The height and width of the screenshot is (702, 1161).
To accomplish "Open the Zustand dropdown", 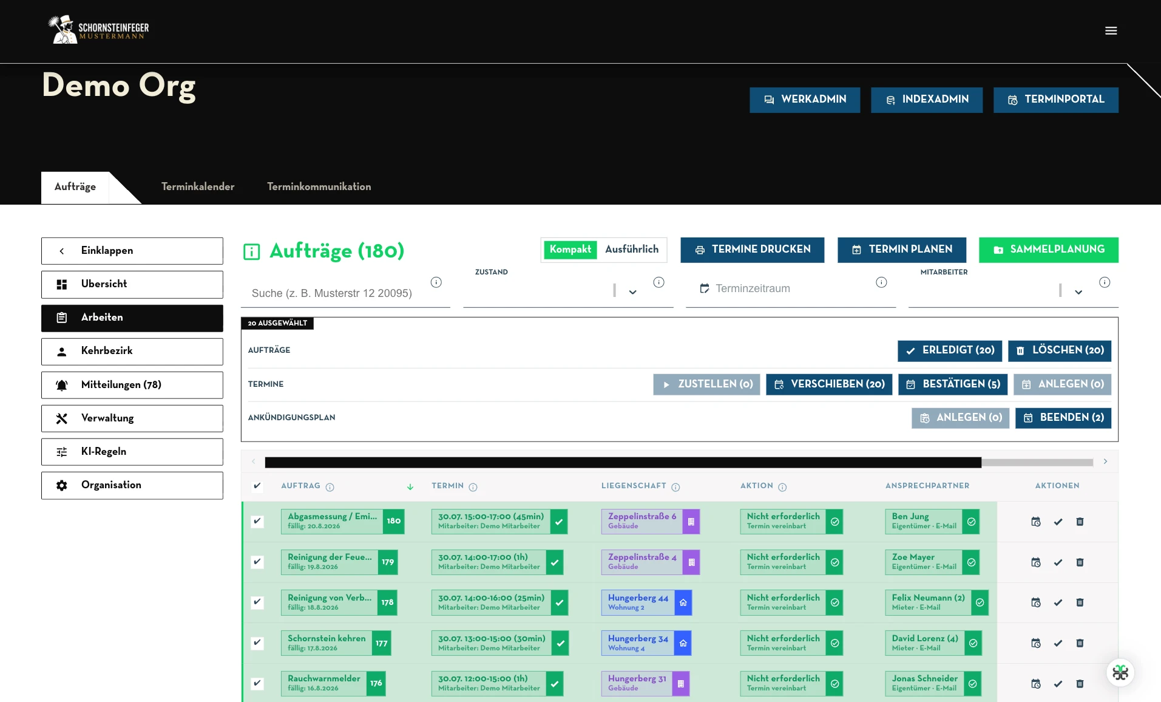I will pos(632,292).
